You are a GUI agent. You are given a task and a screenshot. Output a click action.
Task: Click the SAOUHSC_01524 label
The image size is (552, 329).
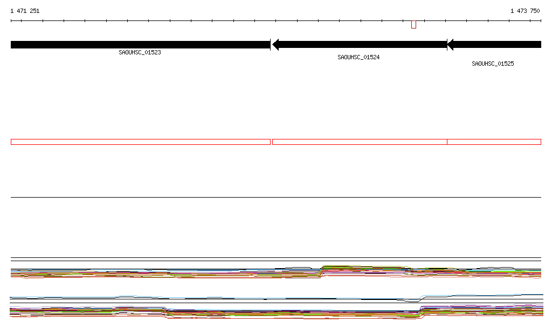coord(358,57)
